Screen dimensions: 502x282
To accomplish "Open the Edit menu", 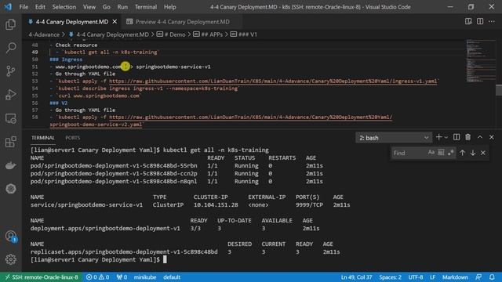I will (x=40, y=7).
